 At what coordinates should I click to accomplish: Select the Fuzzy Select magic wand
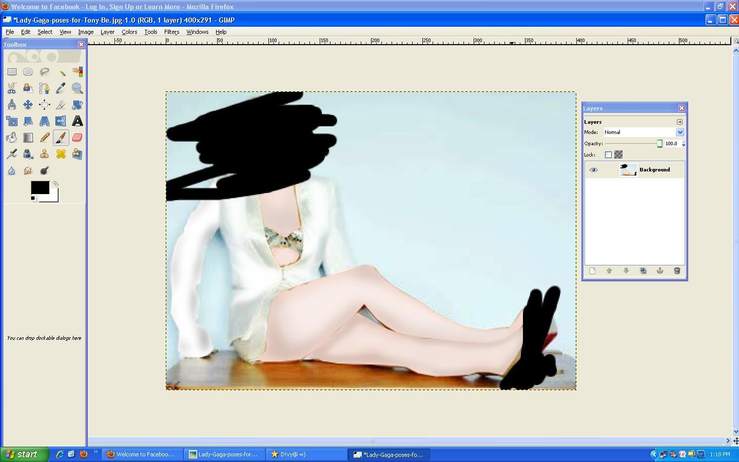[x=61, y=72]
